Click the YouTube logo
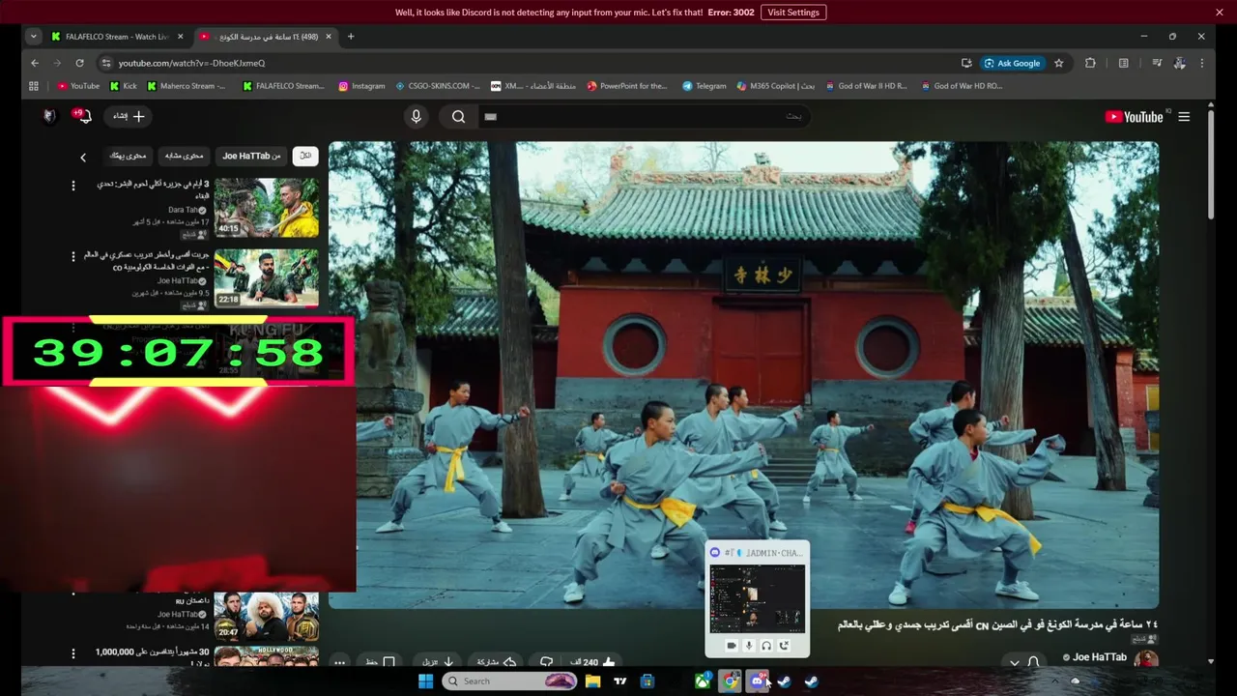 coord(1135,117)
